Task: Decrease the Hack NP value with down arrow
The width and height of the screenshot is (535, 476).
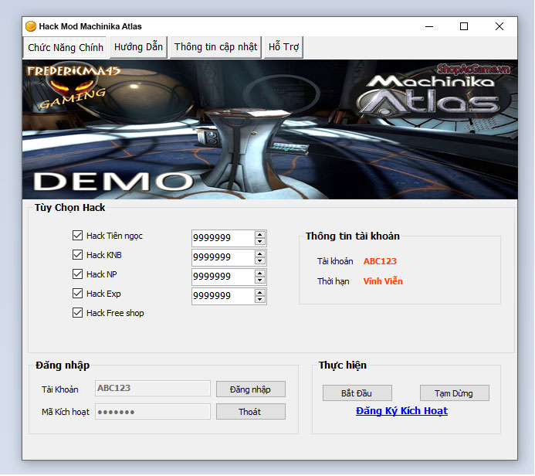Action: click(x=260, y=280)
